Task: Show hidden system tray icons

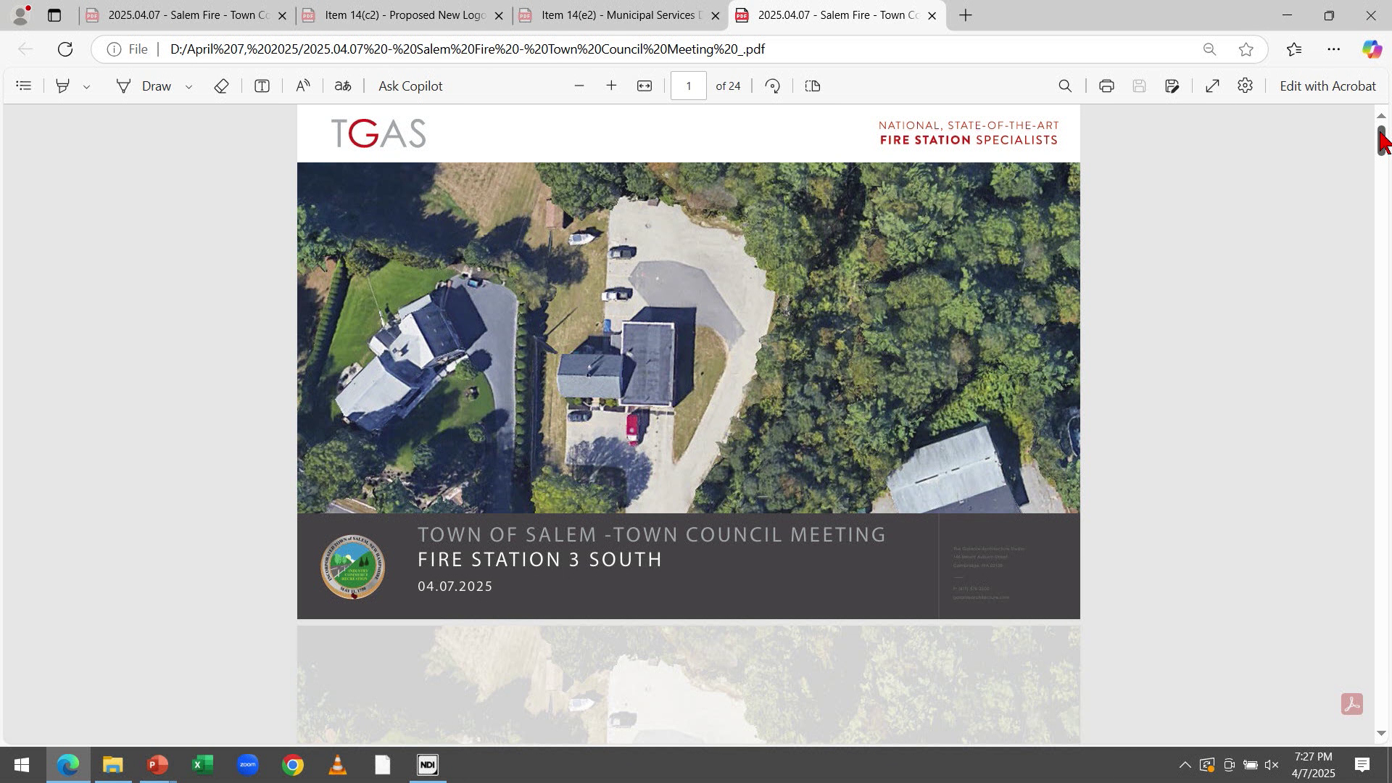Action: 1185,765
